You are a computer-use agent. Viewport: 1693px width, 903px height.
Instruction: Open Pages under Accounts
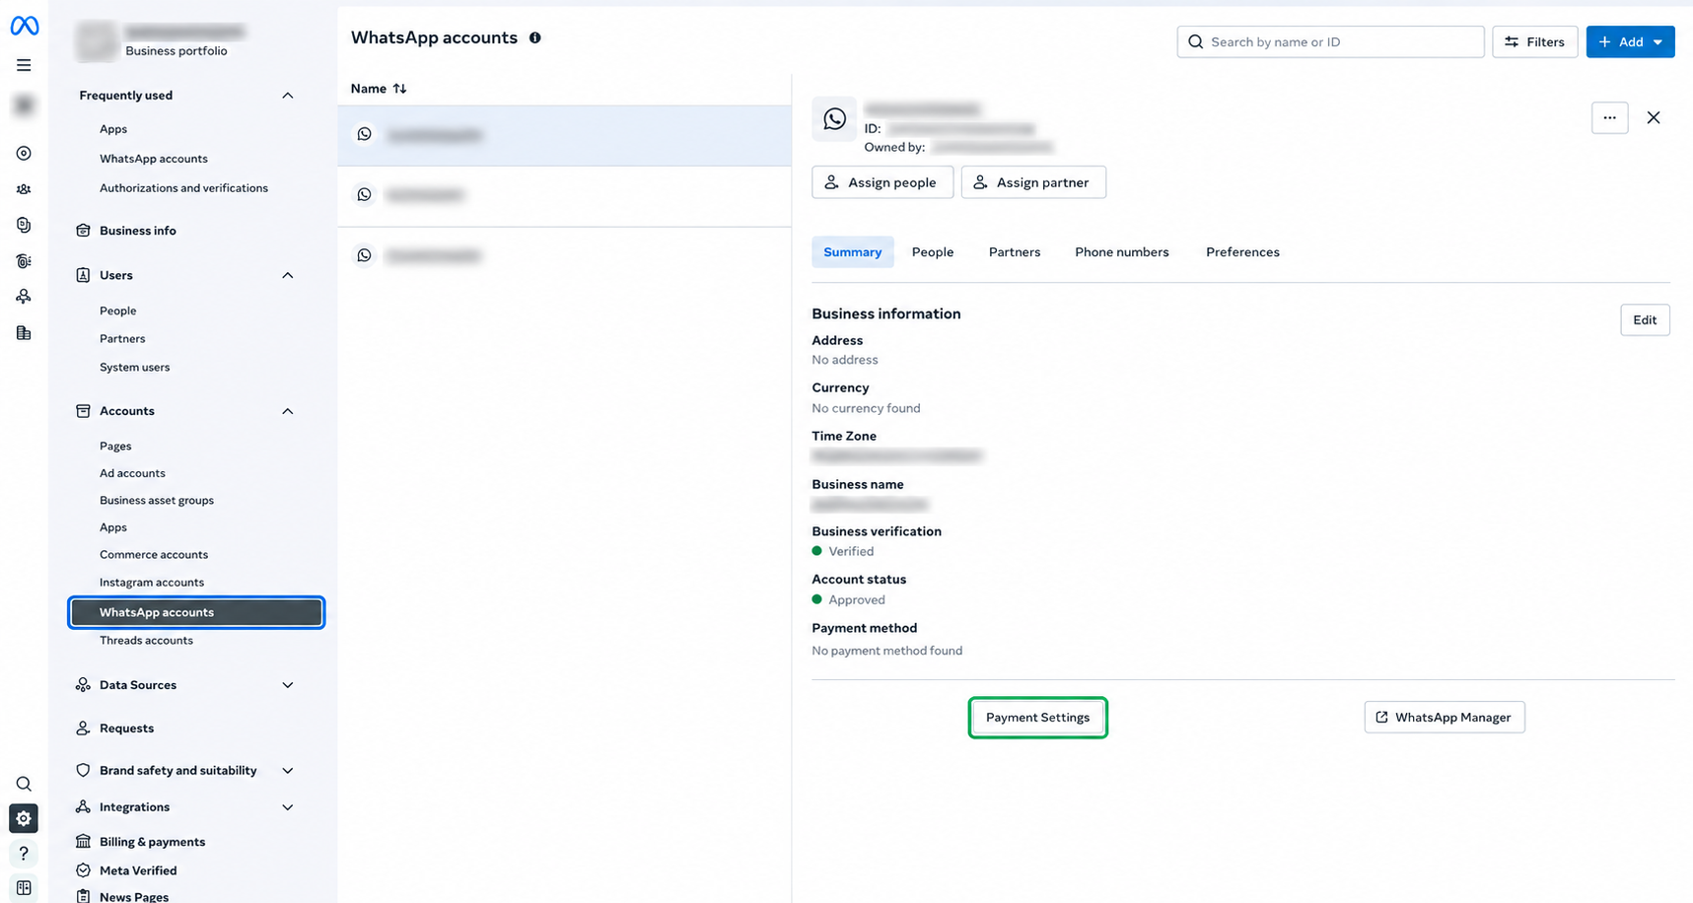(x=115, y=446)
